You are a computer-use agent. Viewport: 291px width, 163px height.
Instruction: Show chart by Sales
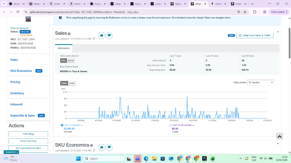(64, 83)
